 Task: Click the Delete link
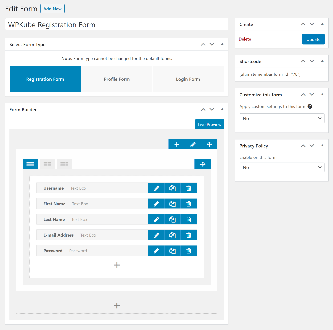click(245, 39)
